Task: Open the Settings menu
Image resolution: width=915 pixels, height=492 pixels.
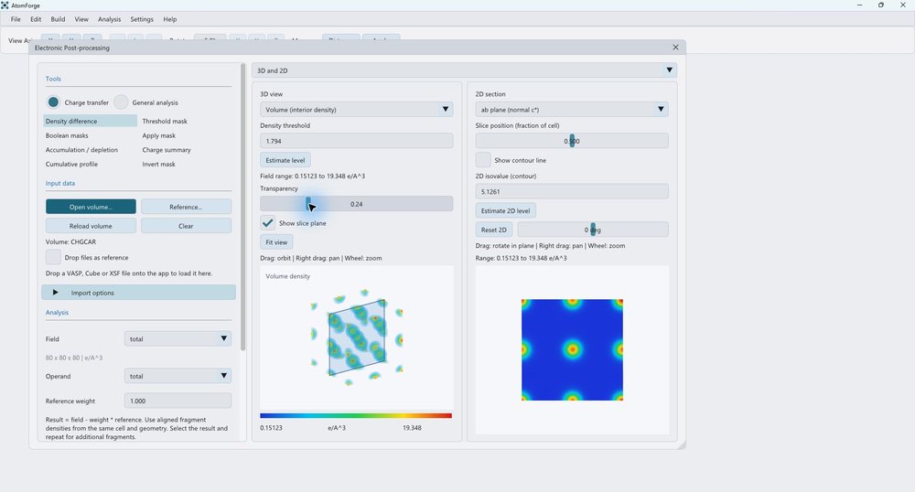Action: [x=142, y=19]
